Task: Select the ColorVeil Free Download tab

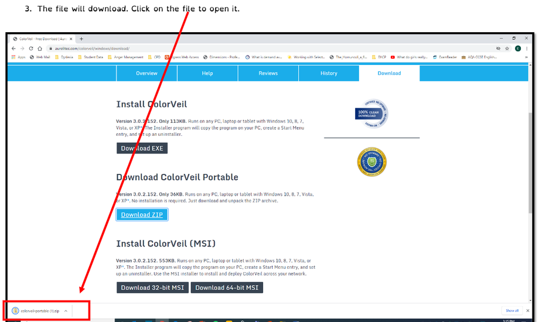Action: coord(42,39)
